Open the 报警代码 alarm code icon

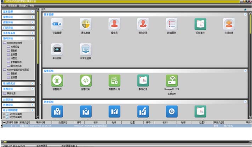click(85, 81)
